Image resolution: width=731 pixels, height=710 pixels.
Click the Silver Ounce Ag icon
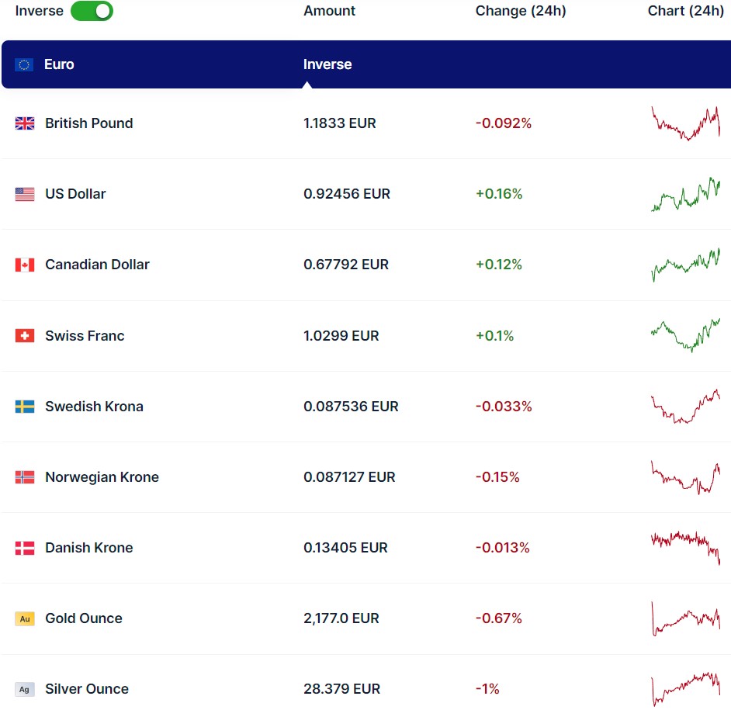(x=25, y=689)
